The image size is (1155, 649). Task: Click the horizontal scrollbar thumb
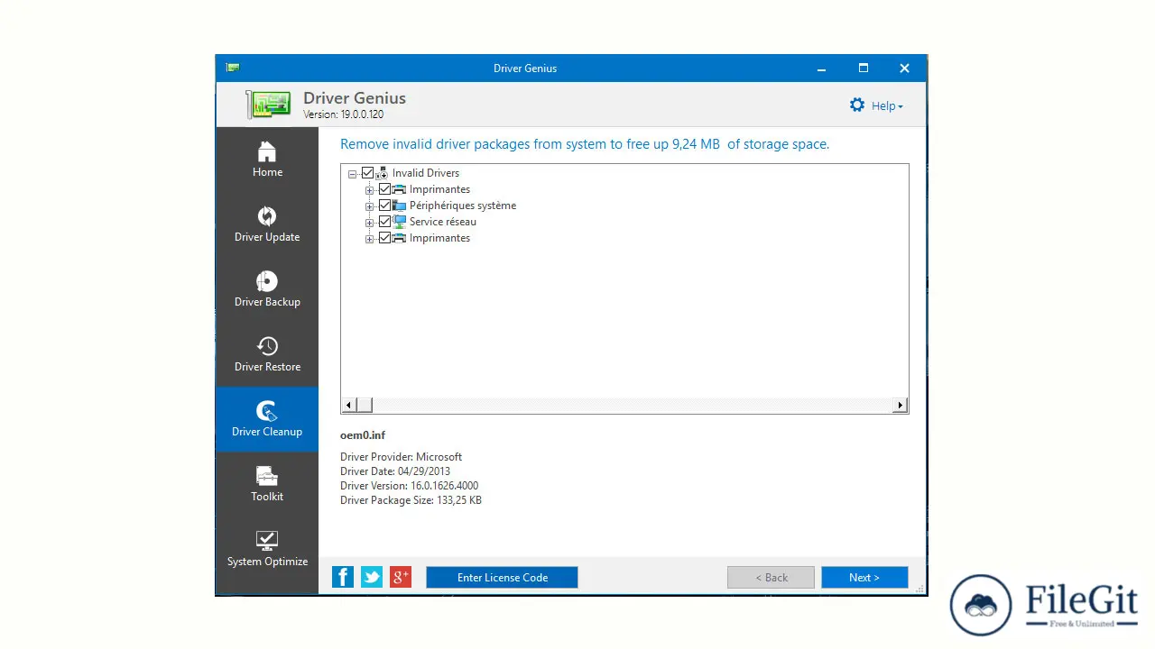[365, 406]
